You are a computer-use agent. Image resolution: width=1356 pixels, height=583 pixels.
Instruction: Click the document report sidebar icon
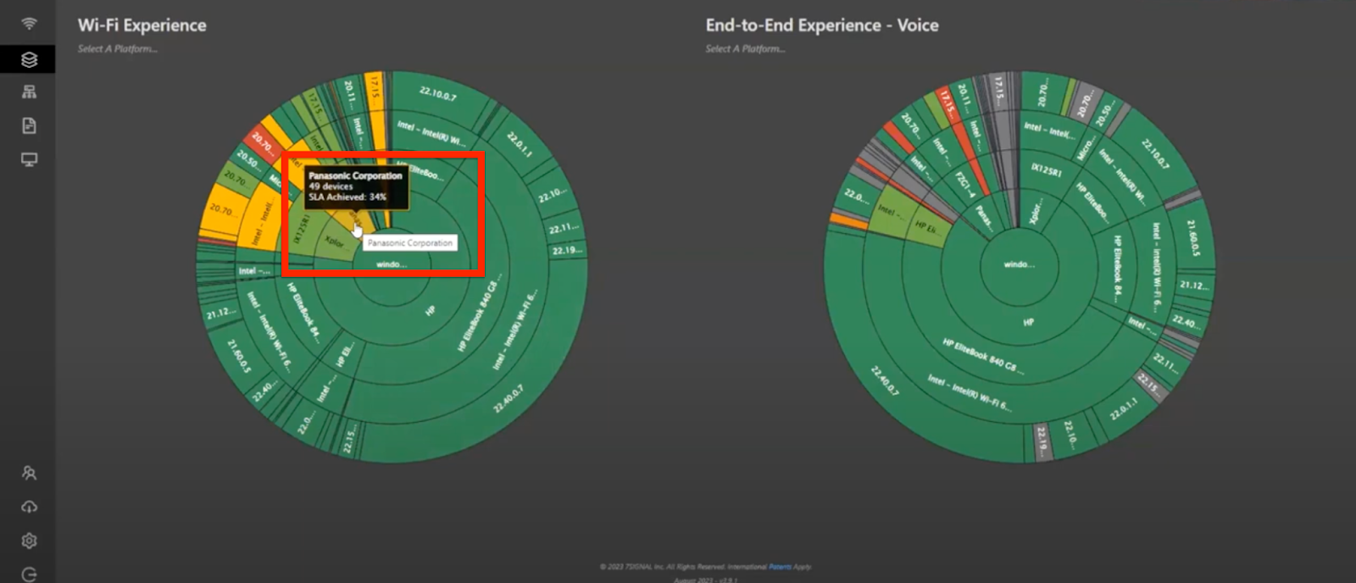coord(29,126)
